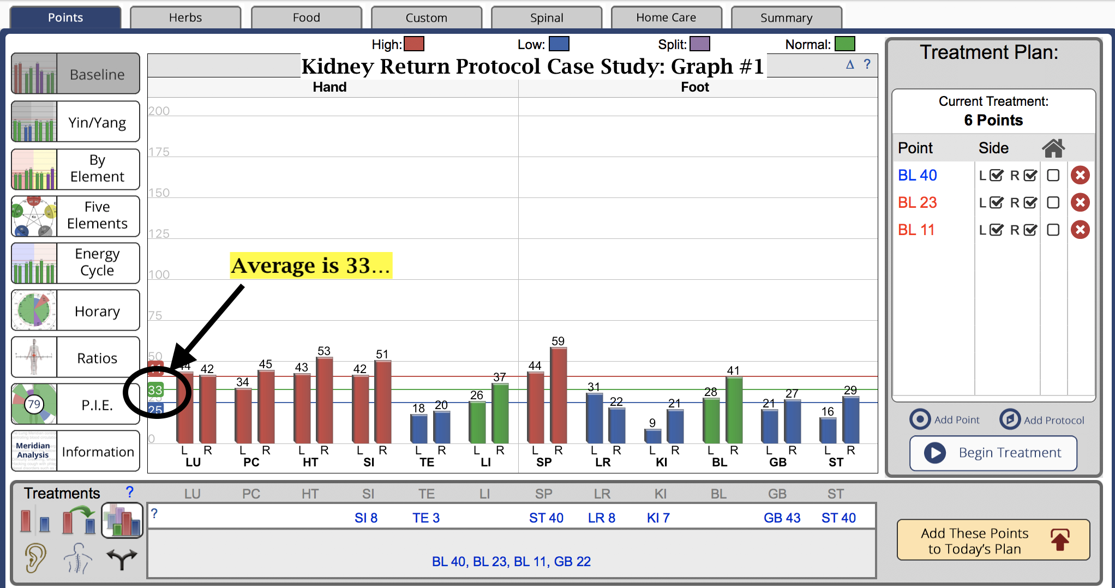Open the Food tab

point(306,17)
